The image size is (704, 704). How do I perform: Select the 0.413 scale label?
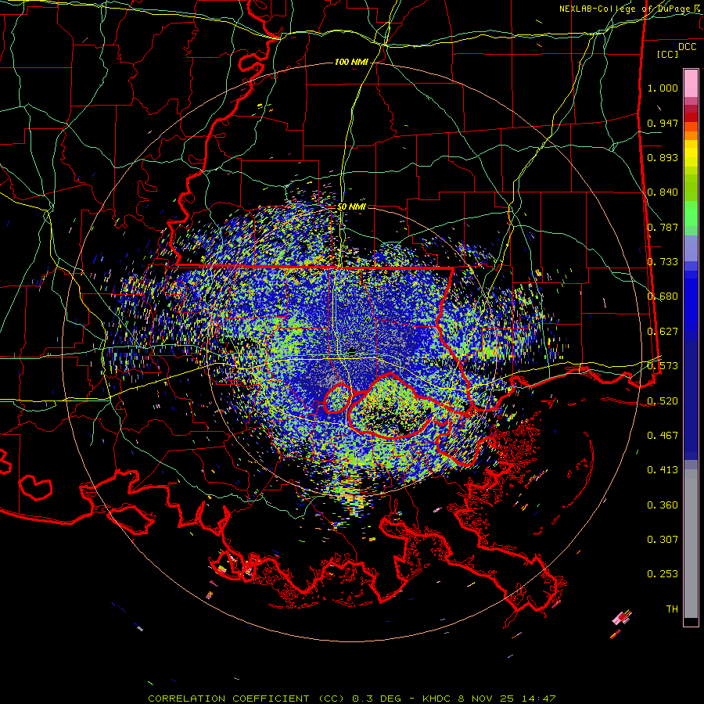click(663, 470)
